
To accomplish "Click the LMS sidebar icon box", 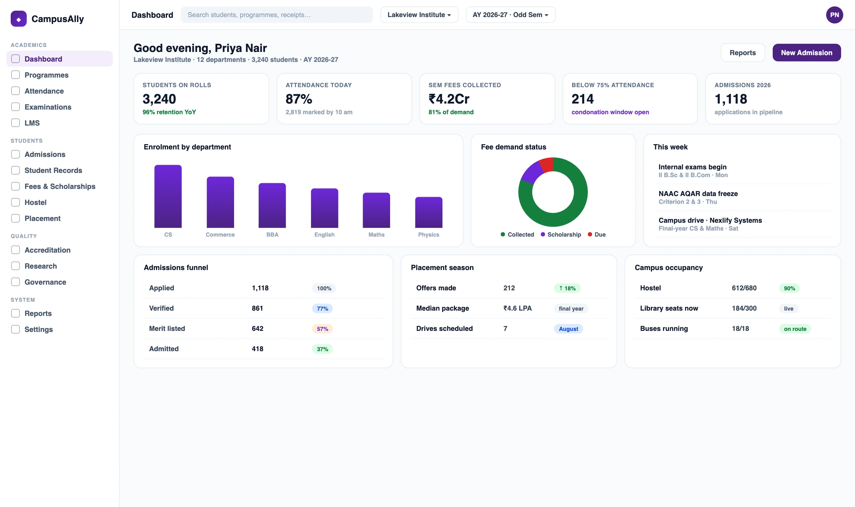I will click(x=15, y=123).
